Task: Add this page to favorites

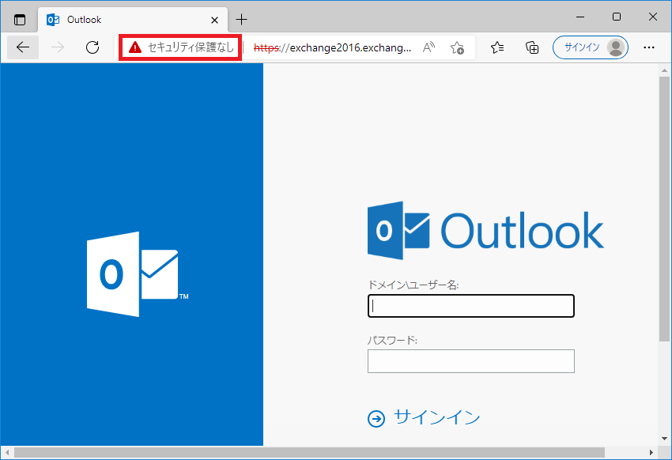Action: coord(457,47)
